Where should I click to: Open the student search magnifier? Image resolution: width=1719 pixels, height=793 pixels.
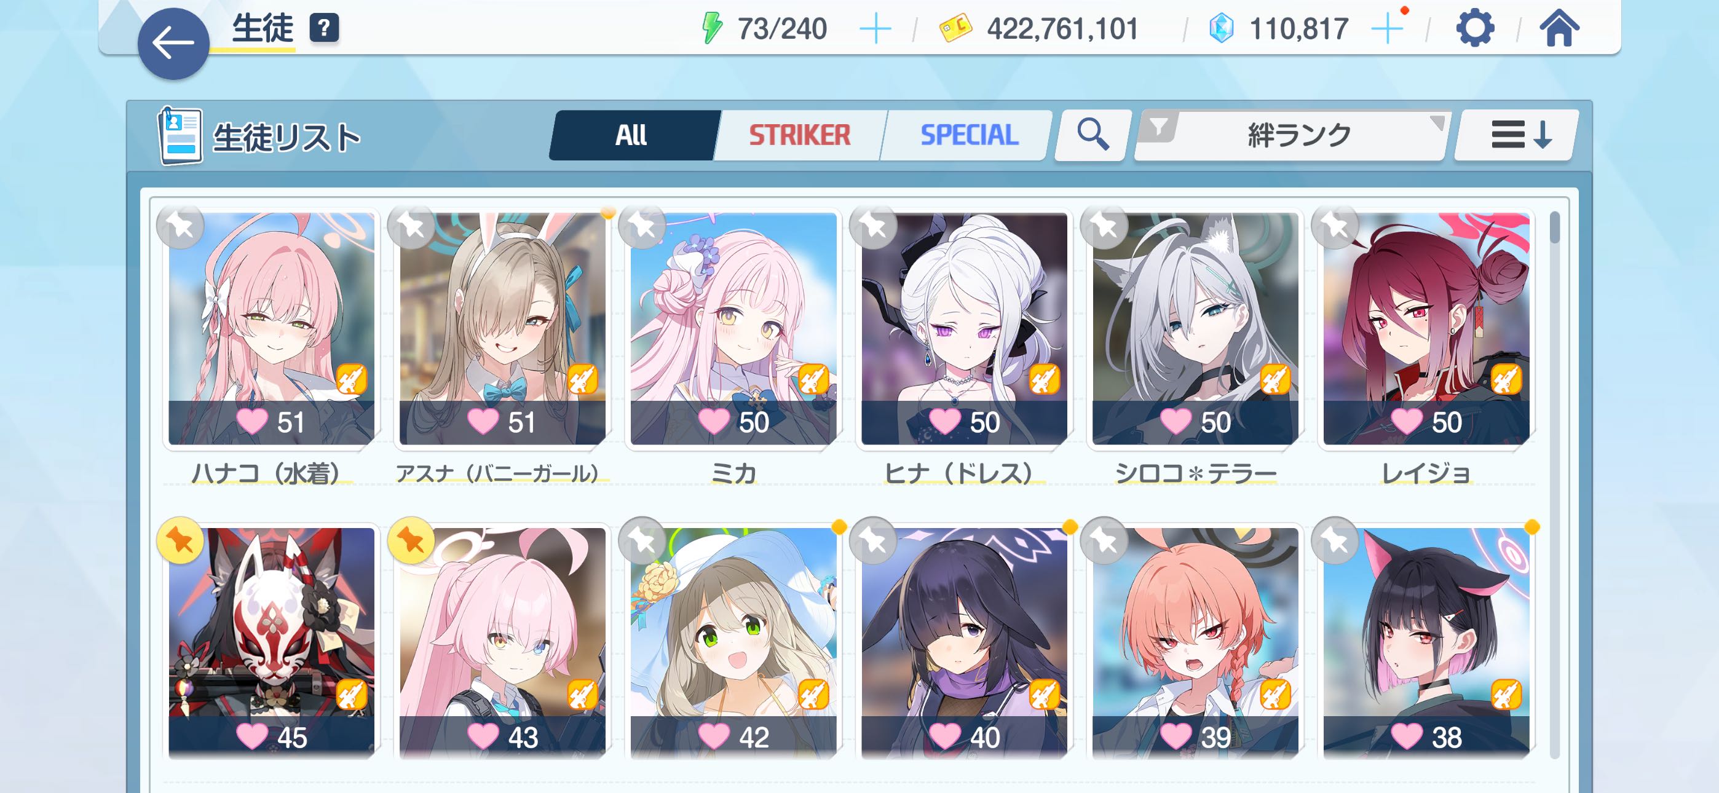pyautogui.click(x=1093, y=135)
